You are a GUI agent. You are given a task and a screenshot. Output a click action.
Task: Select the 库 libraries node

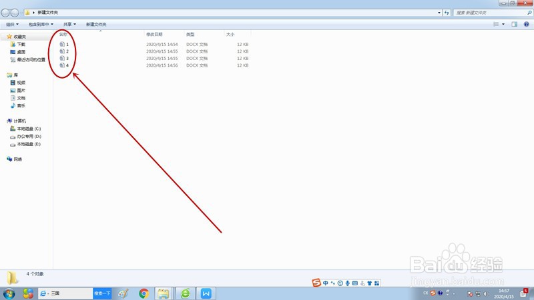12,75
